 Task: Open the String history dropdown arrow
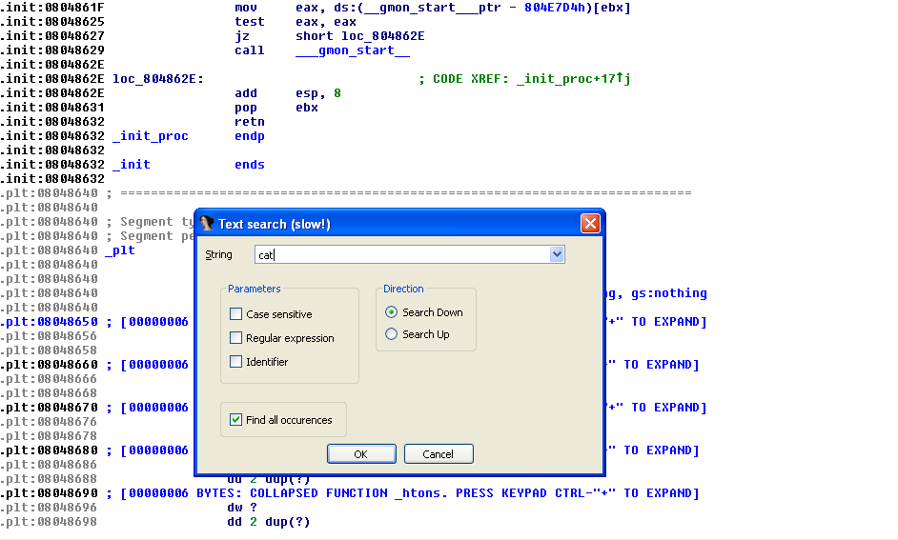pyautogui.click(x=557, y=255)
